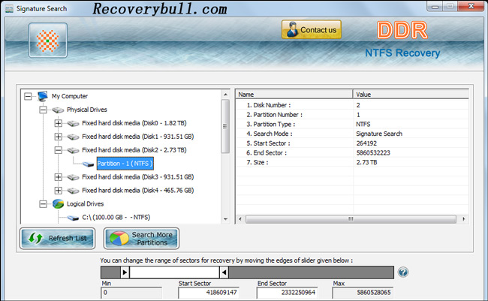The image size is (488, 301).
Task: Minimize the Signature Search window
Action: tap(435, 6)
